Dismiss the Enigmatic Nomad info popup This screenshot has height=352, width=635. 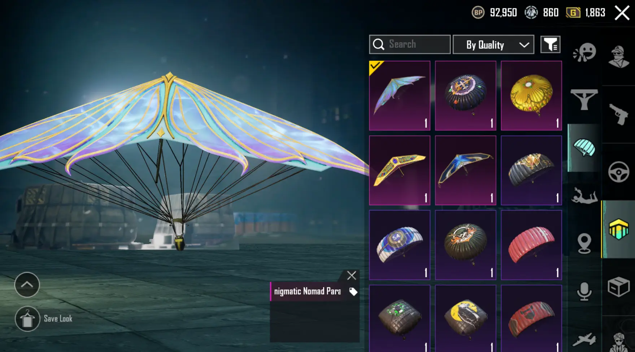point(351,275)
